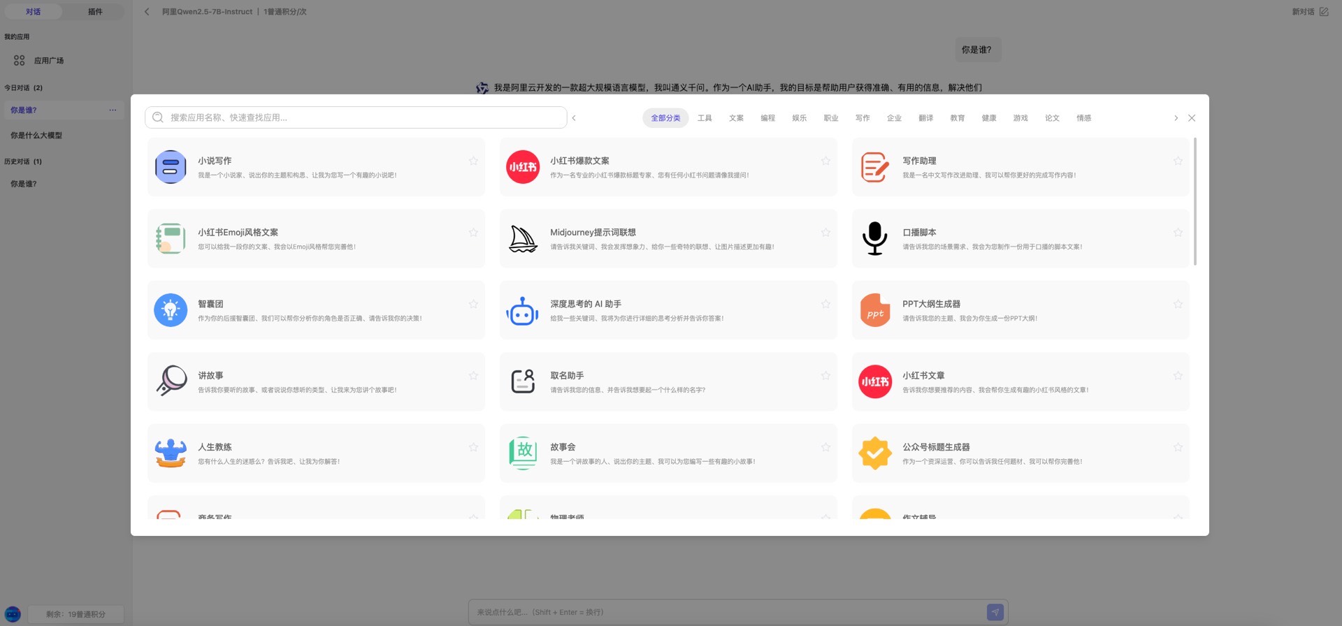The height and width of the screenshot is (626, 1342).
Task: Open the Midjourney提示词联想 sailboat icon
Action: [523, 238]
